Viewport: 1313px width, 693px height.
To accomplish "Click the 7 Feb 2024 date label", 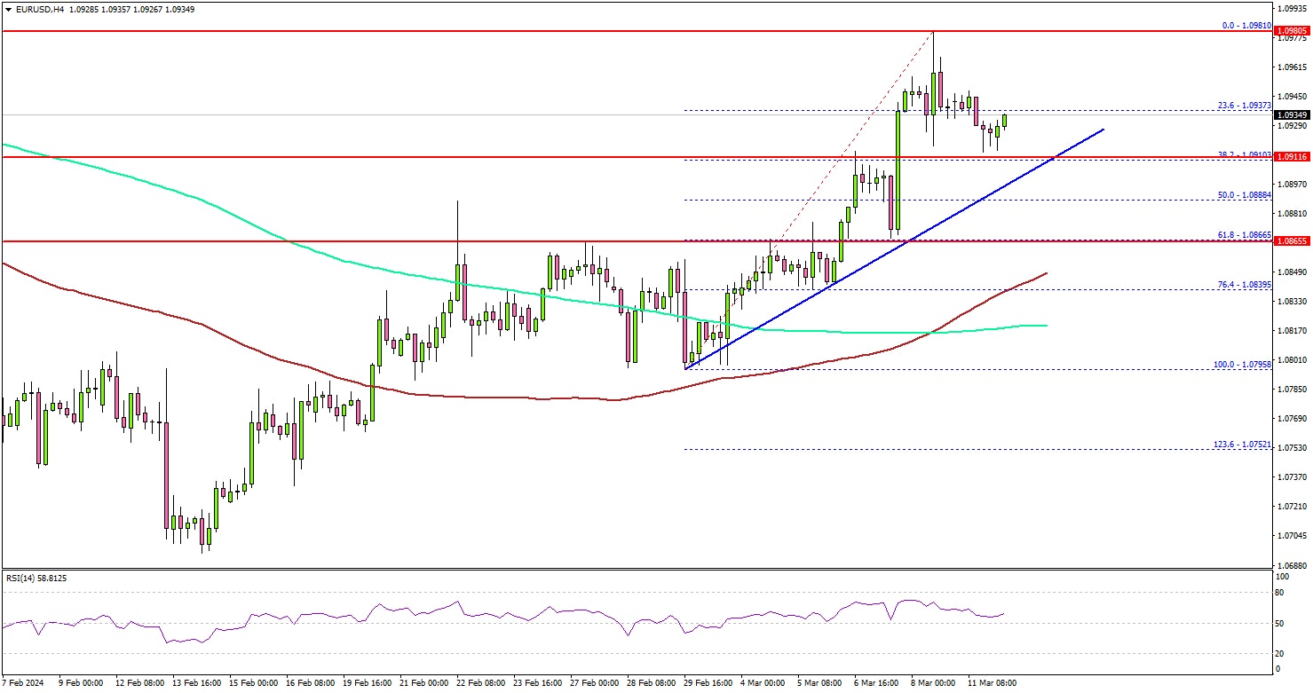I will (26, 683).
